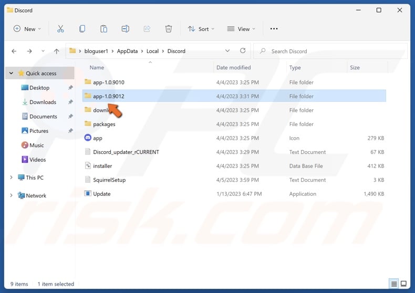Open Documents in the sidebar
Image resolution: width=415 pixels, height=293 pixels.
pyautogui.click(x=43, y=117)
